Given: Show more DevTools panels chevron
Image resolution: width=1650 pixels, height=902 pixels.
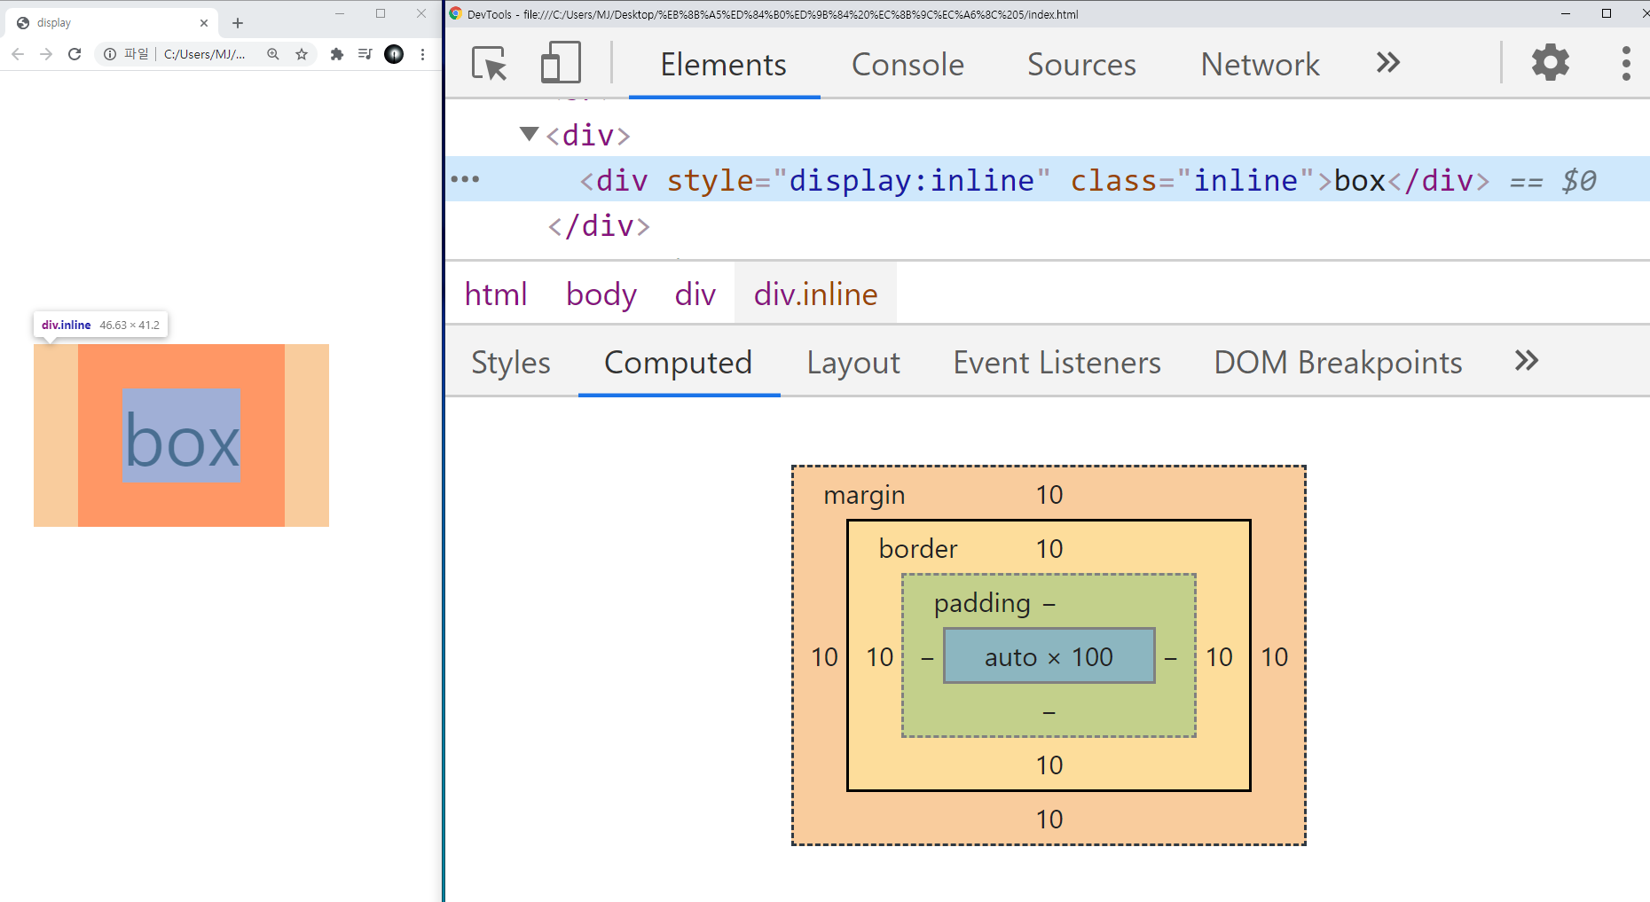Looking at the screenshot, I should 1388,63.
